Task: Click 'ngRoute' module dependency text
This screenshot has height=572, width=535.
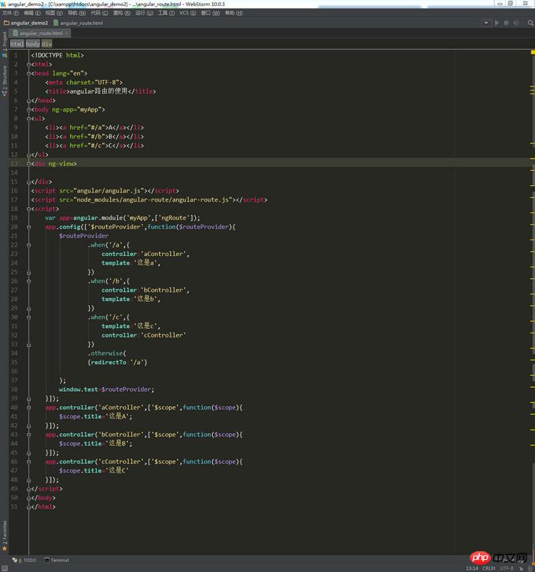Action: pos(174,218)
